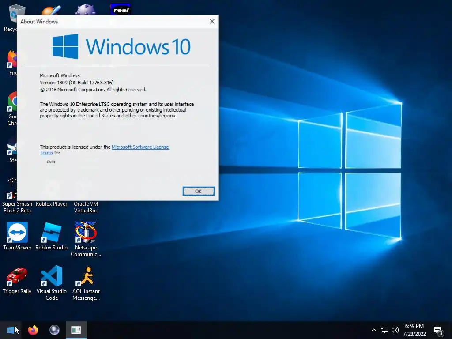Click the Oracle VM VirtualBox desktop label

pos(86,207)
